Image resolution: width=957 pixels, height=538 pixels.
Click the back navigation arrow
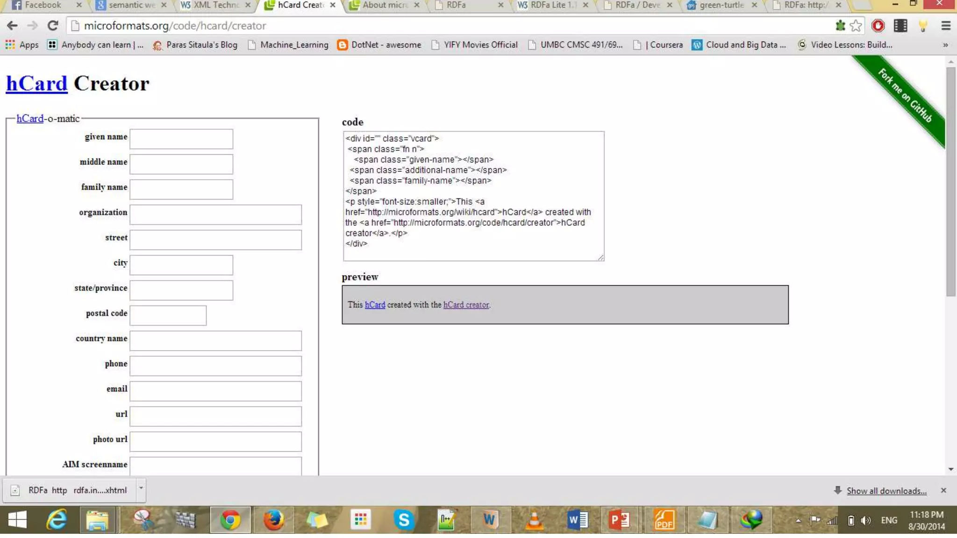click(13, 26)
